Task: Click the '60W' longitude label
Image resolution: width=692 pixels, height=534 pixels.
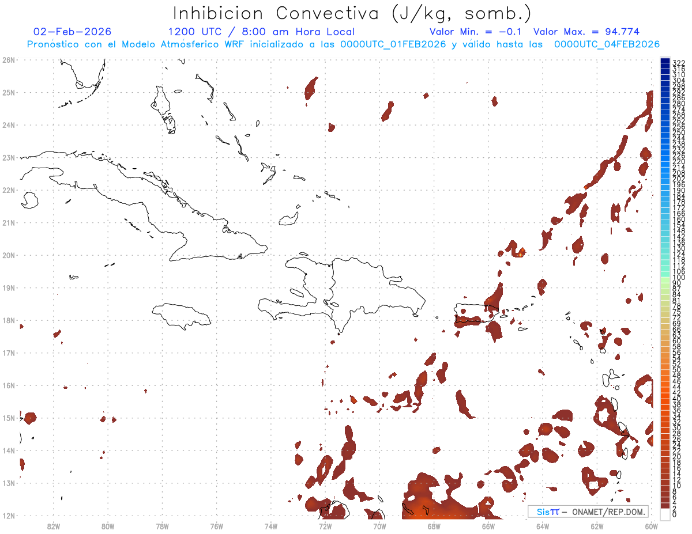Action: 652,526
